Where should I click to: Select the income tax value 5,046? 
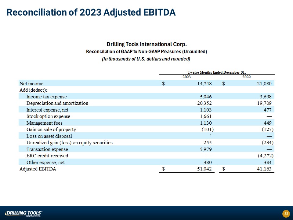(206, 97)
